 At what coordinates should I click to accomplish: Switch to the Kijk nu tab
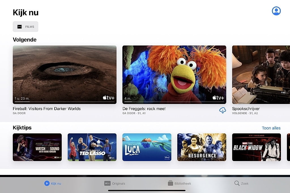tap(53, 183)
